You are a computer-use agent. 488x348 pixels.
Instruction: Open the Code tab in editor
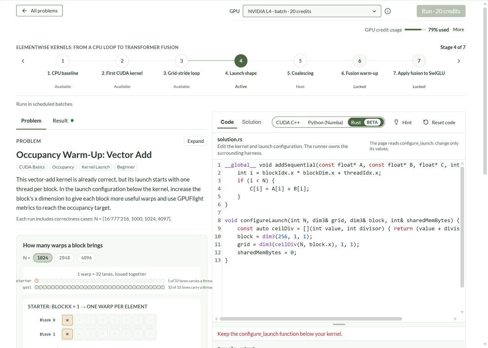227,122
